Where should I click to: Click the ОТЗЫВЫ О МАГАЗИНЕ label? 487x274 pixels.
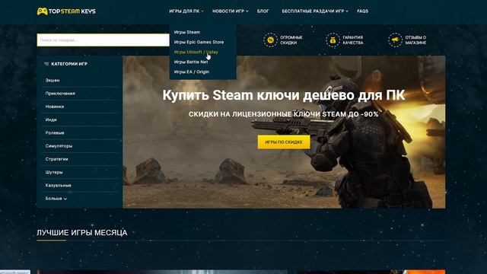click(415, 40)
